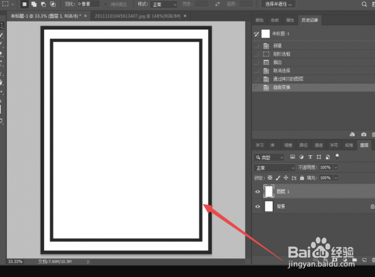
Task: Choose the New Selection mode icon
Action: click(x=24, y=4)
